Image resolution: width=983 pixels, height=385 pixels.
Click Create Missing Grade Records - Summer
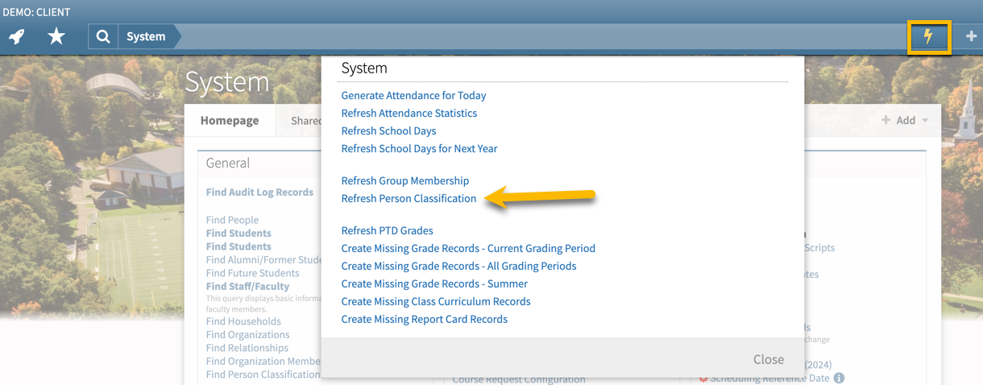tap(434, 284)
